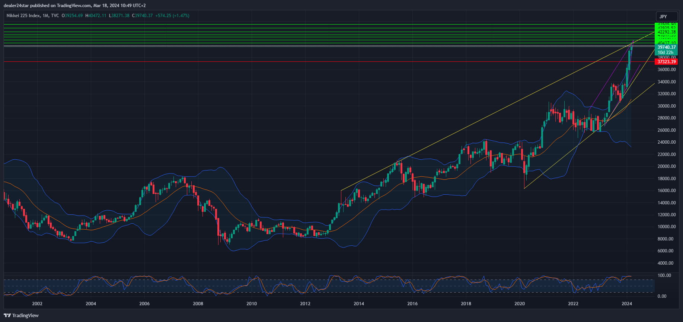This screenshot has width=683, height=322.
Task: Click the 2002 time axis label
Action: point(37,304)
